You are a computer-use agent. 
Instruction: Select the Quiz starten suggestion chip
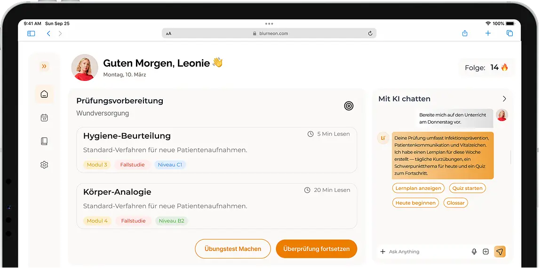(x=467, y=188)
